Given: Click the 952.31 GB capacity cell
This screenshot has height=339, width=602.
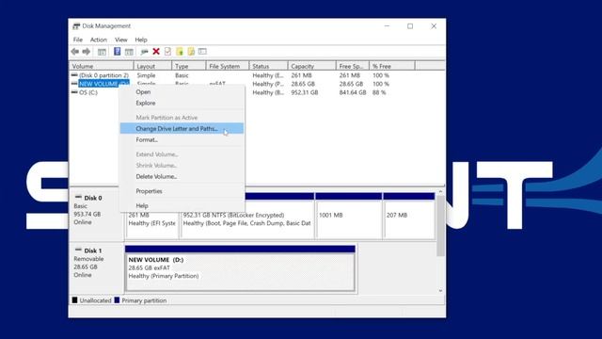Looking at the screenshot, I should click(x=305, y=92).
